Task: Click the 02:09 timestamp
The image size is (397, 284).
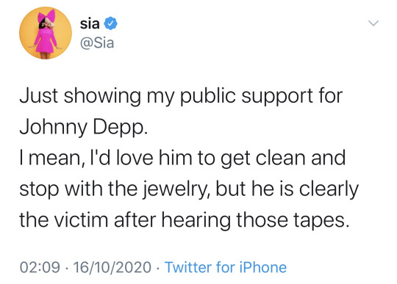Action: pyautogui.click(x=40, y=267)
